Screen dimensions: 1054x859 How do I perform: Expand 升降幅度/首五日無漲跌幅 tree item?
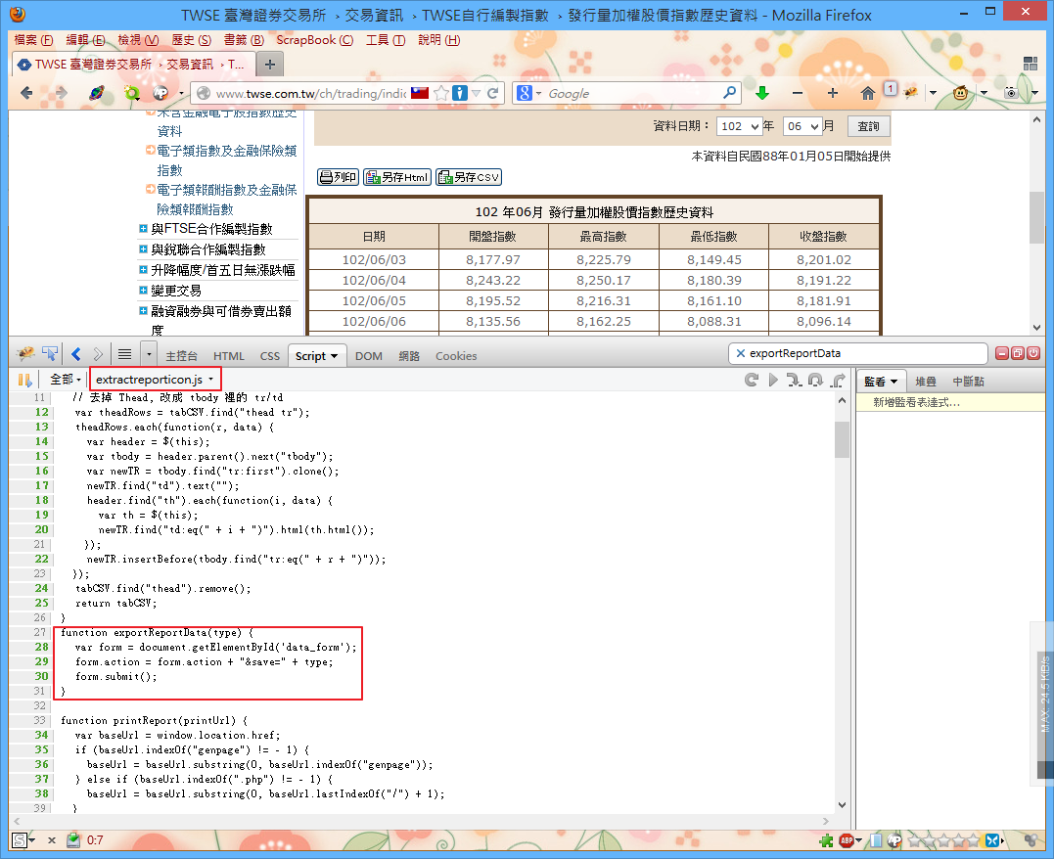[x=143, y=269]
